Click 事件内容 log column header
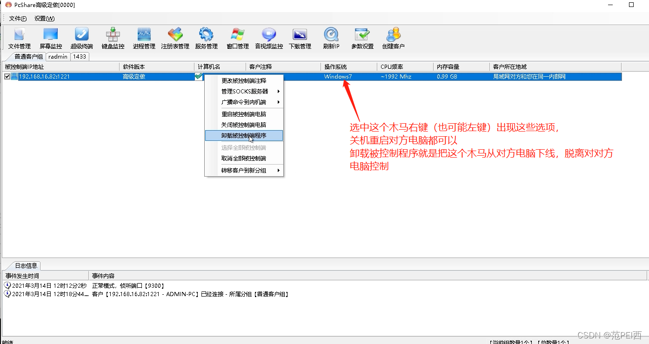Viewport: 649px width, 344px height. 368,276
